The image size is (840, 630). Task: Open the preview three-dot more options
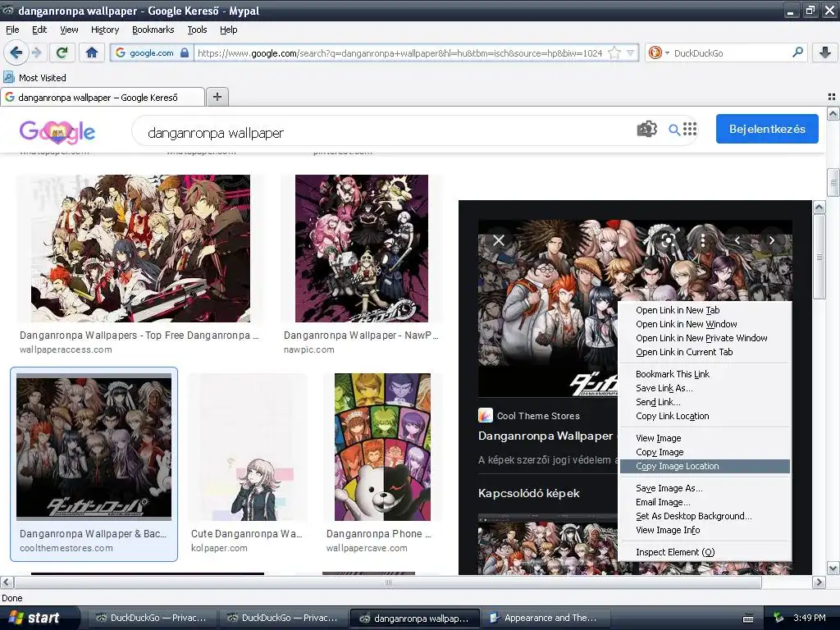pos(703,240)
